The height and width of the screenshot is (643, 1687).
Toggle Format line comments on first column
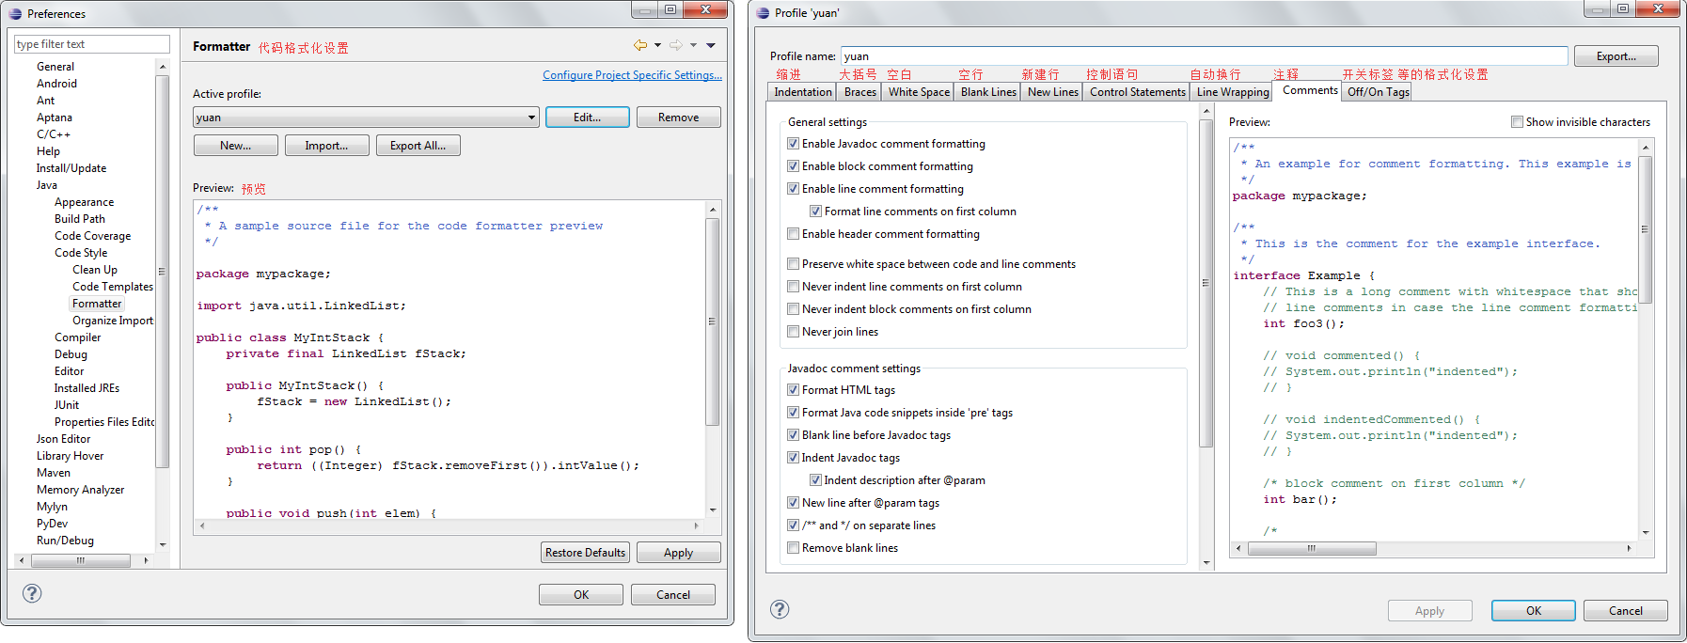(x=816, y=212)
